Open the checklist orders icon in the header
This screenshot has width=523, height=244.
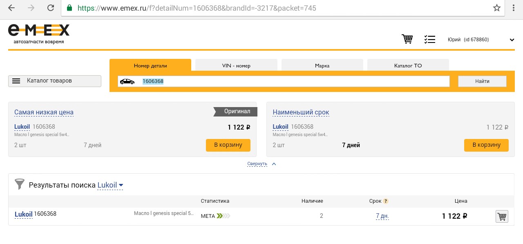(430, 39)
